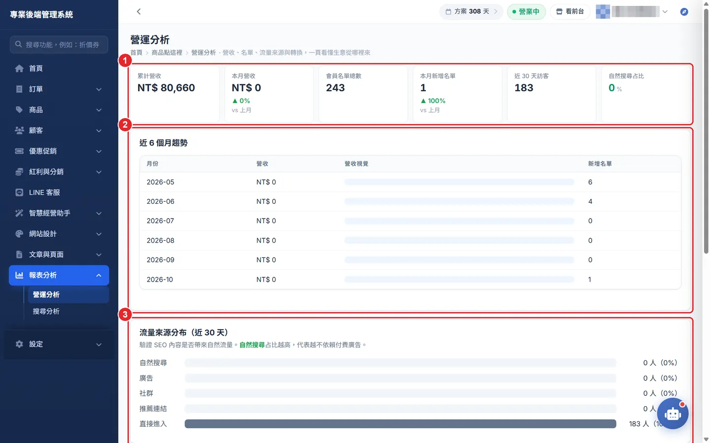Click the gear icon beside 設定
The height and width of the screenshot is (443, 710).
[19, 344]
